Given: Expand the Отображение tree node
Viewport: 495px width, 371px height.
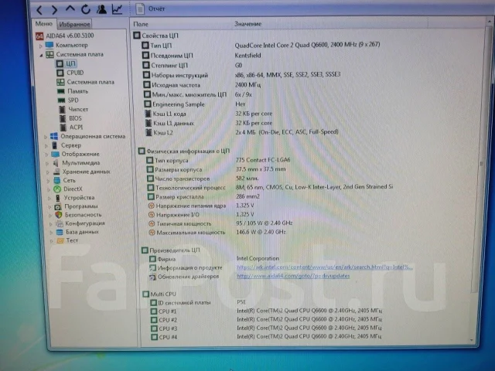Looking at the screenshot, I should click(x=46, y=155).
